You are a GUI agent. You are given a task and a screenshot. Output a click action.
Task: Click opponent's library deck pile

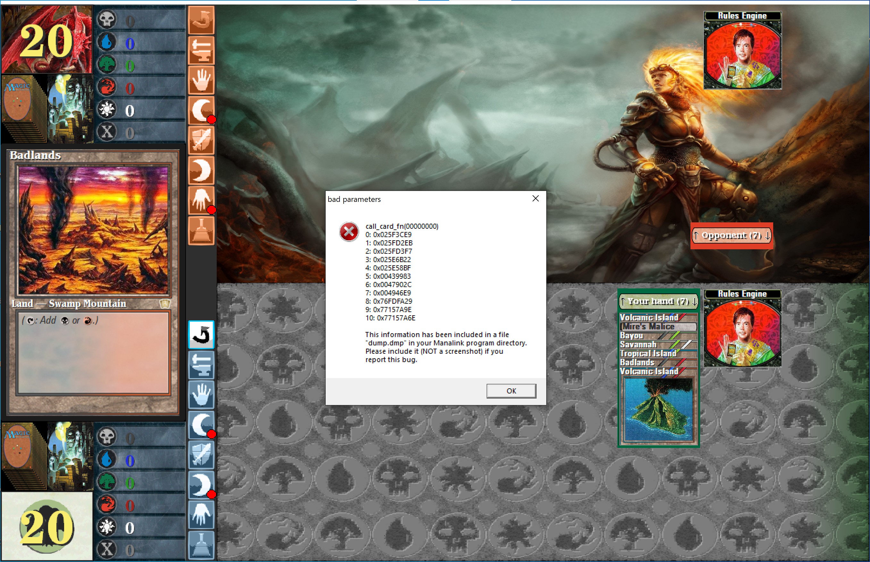click(x=24, y=108)
